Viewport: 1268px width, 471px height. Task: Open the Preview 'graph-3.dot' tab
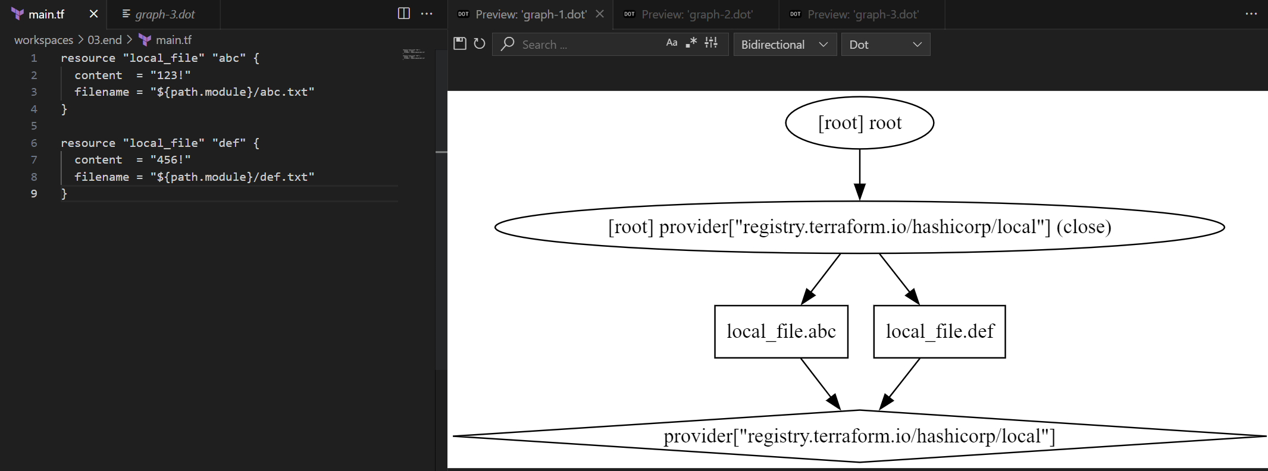click(x=863, y=14)
